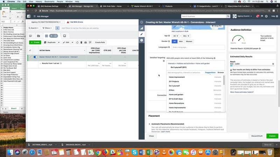This screenshot has width=280, height=157.
Task: Open the Facebook logo home icon
Action: pyautogui.click(x=29, y=16)
